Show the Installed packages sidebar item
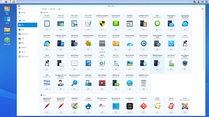Viewport: 209px width, 117px height. point(28,13)
